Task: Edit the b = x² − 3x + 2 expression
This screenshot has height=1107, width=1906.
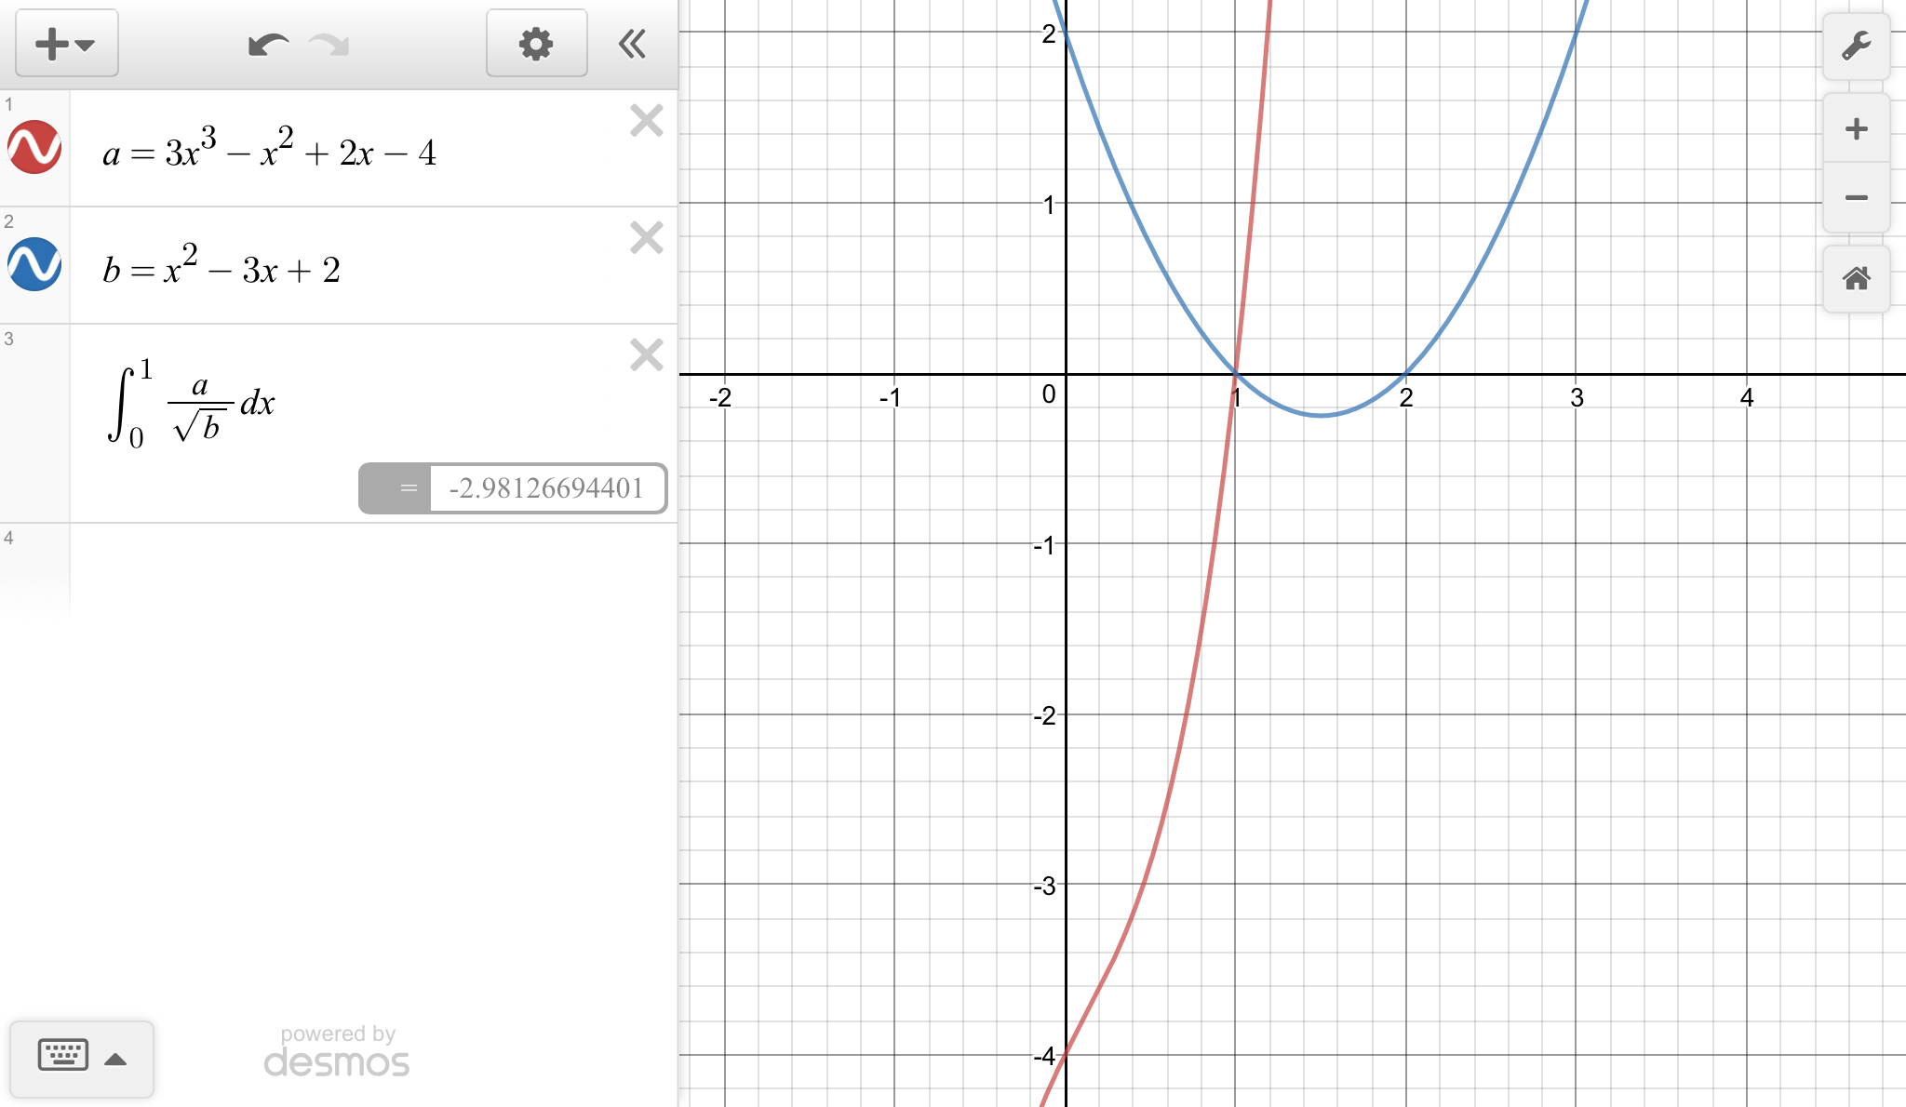Action: tap(221, 270)
